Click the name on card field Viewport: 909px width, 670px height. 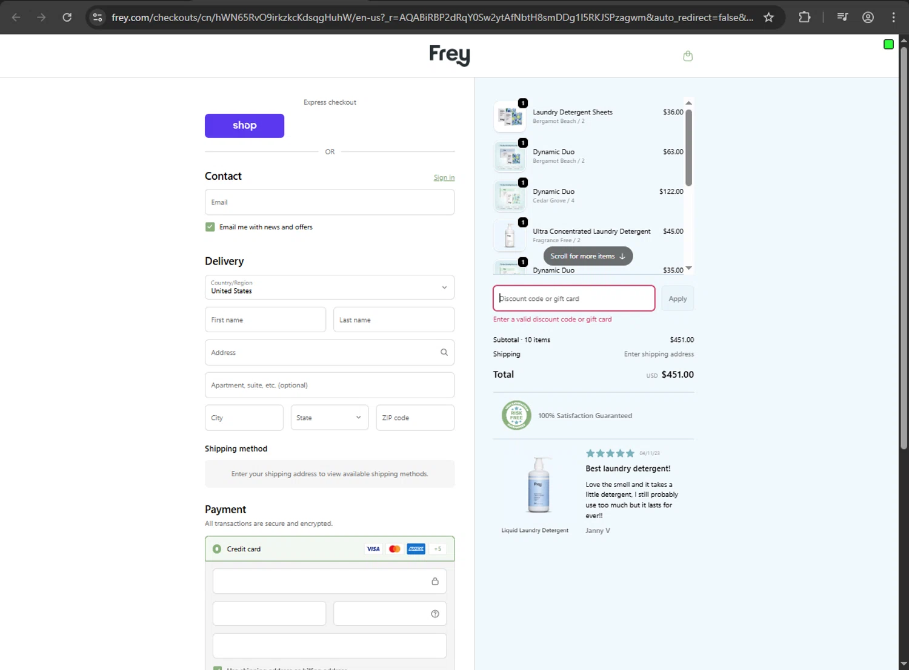(x=330, y=646)
